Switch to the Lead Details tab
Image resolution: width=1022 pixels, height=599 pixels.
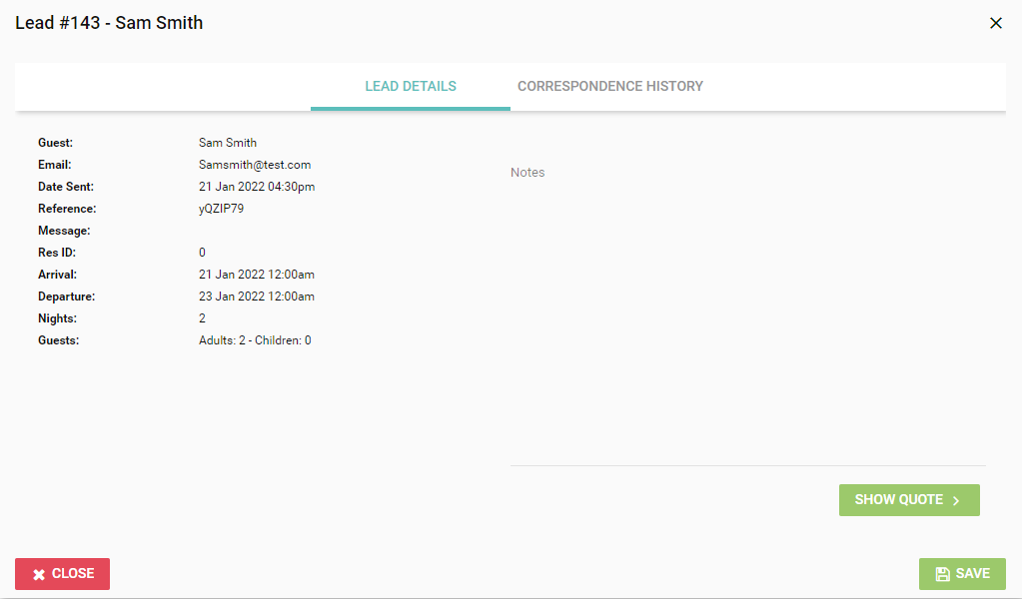click(411, 86)
